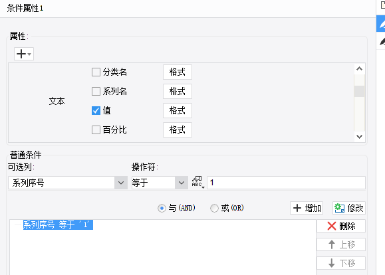Open 格式 for 值
Viewport: 385px width, 275px height.
click(x=178, y=111)
